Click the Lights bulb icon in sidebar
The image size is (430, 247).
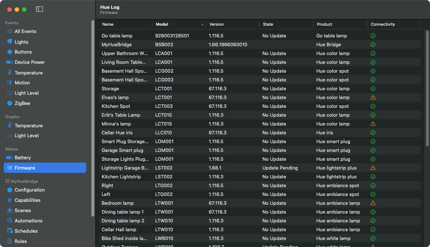pyautogui.click(x=10, y=42)
